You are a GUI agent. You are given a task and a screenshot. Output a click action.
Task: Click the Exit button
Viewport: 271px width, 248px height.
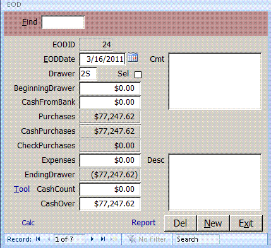point(246,223)
